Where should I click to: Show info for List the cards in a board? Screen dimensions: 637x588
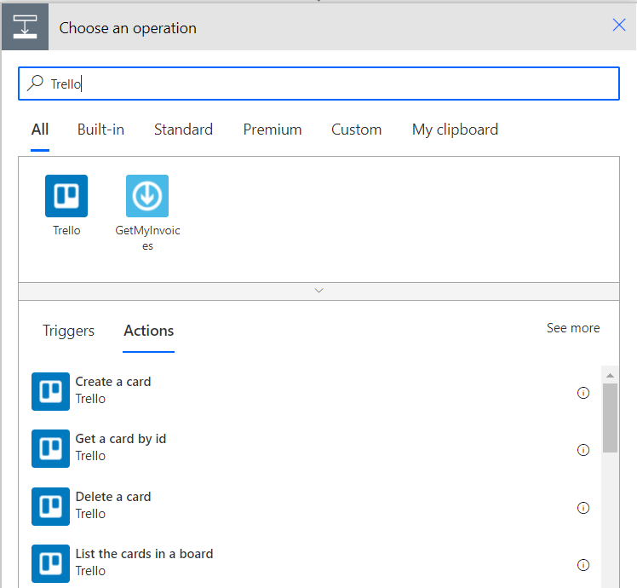coord(583,565)
